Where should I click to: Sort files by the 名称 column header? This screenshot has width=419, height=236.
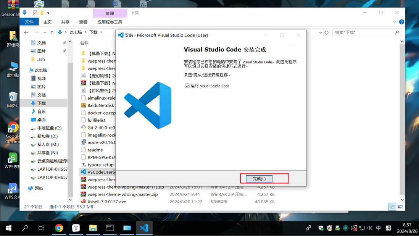tap(84, 43)
